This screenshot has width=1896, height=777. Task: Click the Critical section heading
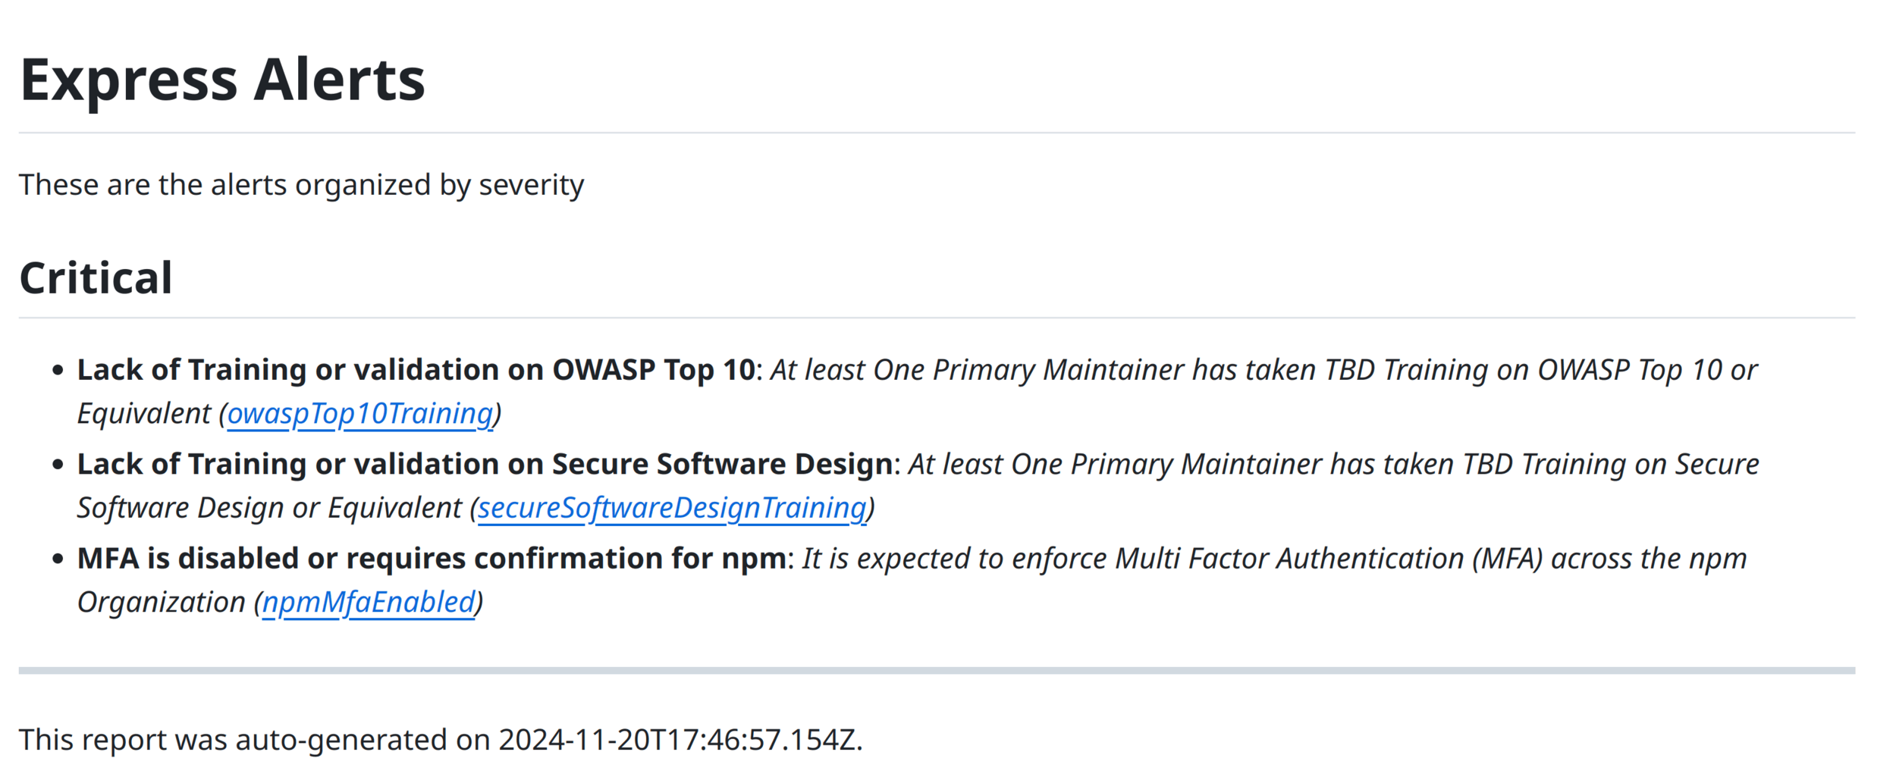96,277
